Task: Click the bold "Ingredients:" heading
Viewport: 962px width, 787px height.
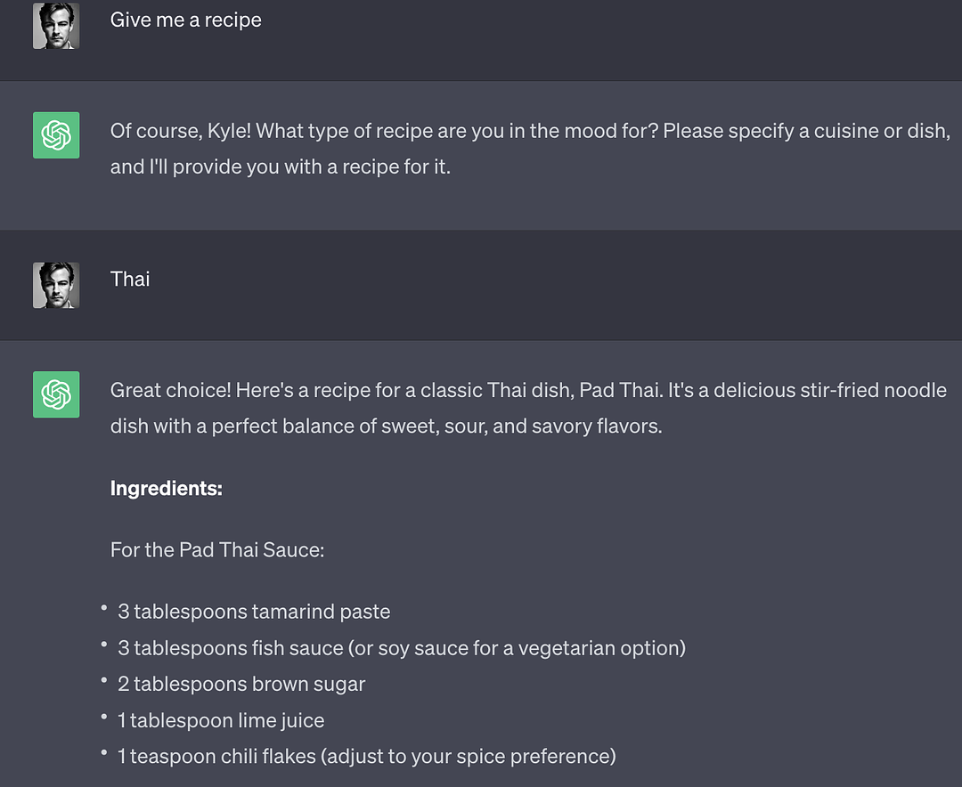Action: point(166,488)
